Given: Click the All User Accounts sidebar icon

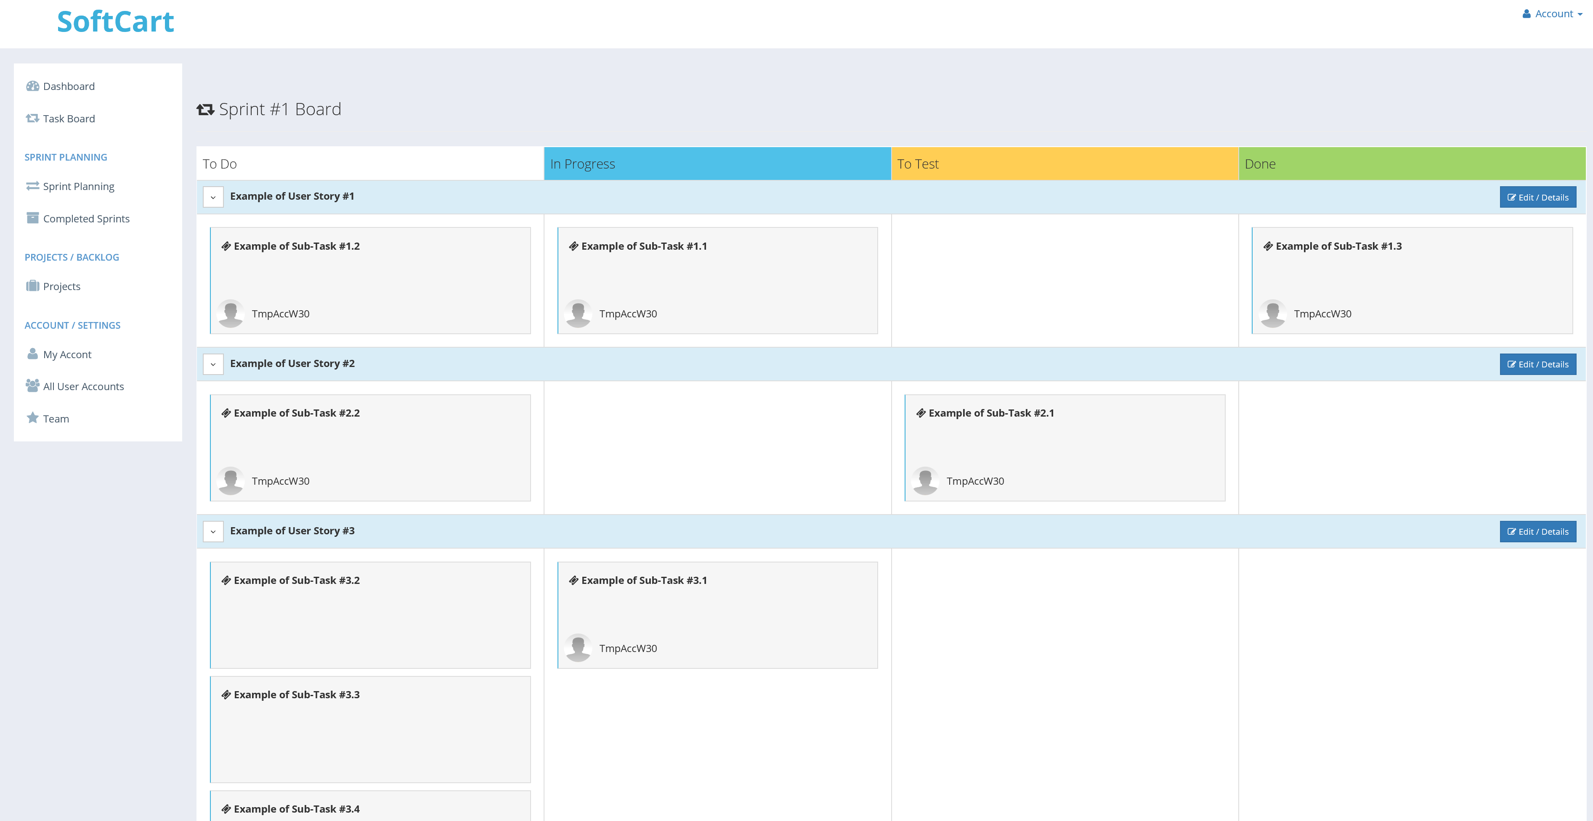Looking at the screenshot, I should (32, 385).
